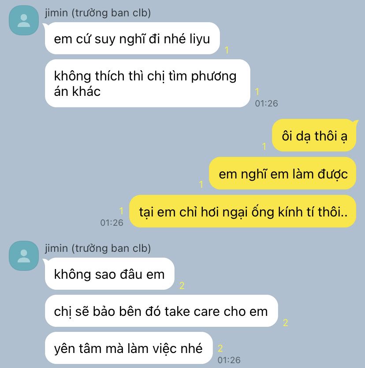This screenshot has height=368, width=365.
Task: Open the lower jimin profile avatar
Action: pyautogui.click(x=24, y=256)
